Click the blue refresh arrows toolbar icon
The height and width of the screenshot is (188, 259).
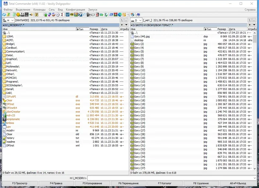pos(4,15)
